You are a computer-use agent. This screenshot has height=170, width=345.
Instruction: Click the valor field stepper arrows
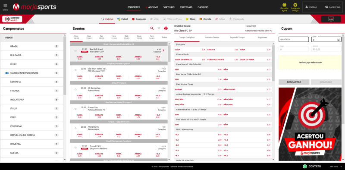(339, 40)
